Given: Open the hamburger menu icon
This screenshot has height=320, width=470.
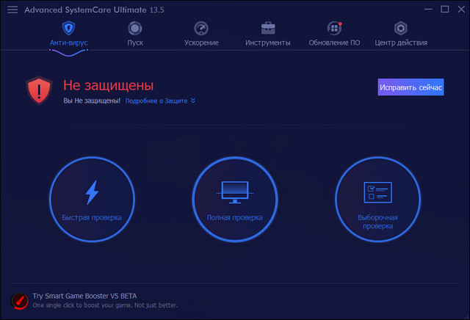Looking at the screenshot, I should (x=12, y=10).
